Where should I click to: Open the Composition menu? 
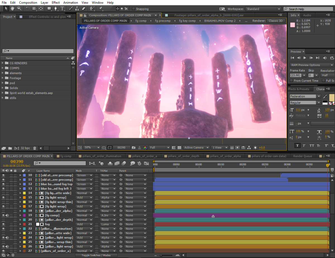(x=28, y=3)
